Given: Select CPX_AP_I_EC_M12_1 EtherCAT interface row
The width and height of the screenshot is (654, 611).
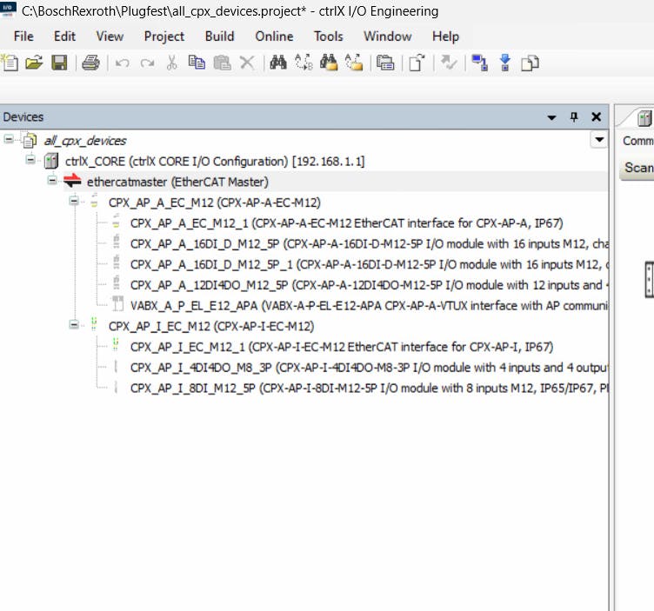Looking at the screenshot, I should [x=342, y=347].
